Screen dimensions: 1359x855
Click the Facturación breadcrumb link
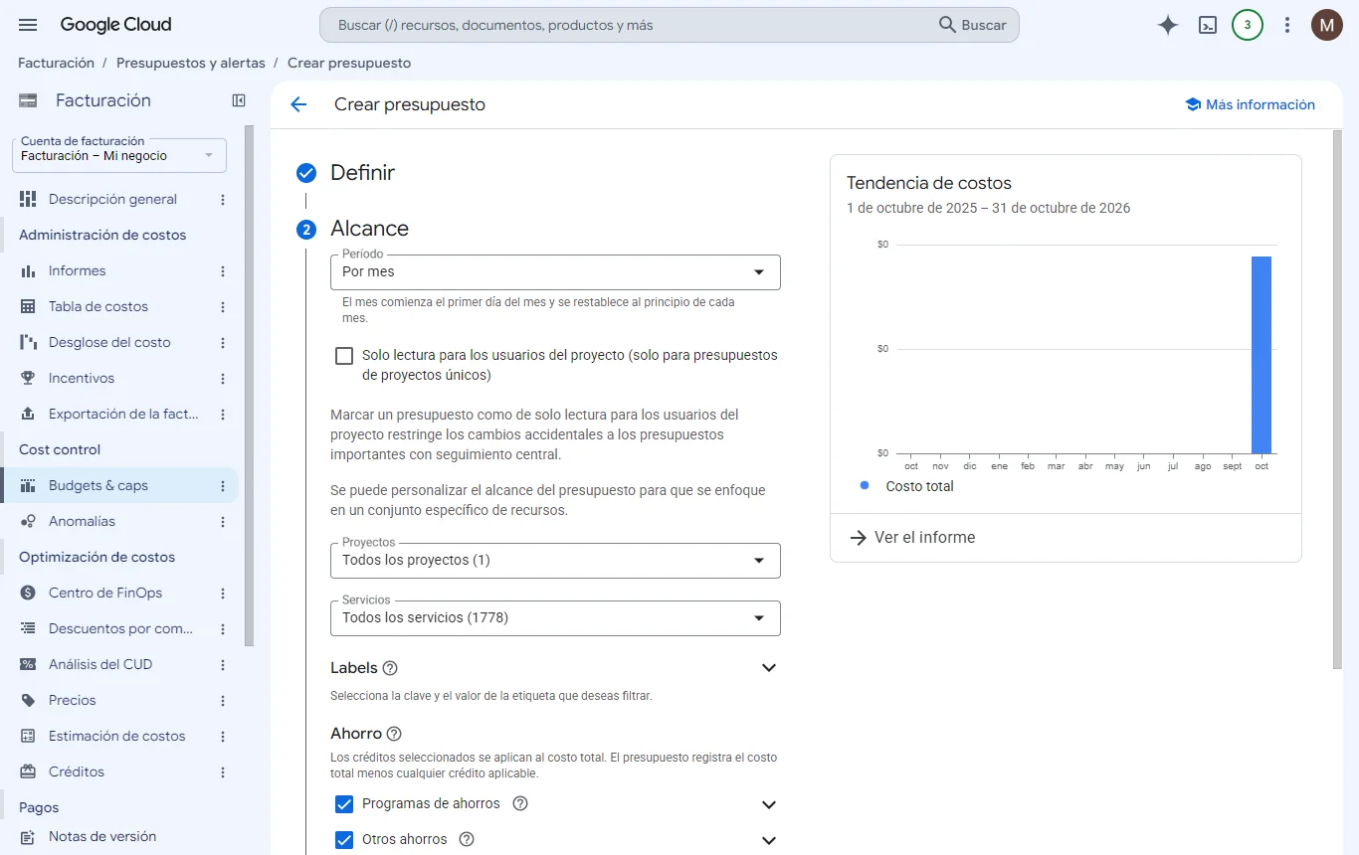coord(56,63)
